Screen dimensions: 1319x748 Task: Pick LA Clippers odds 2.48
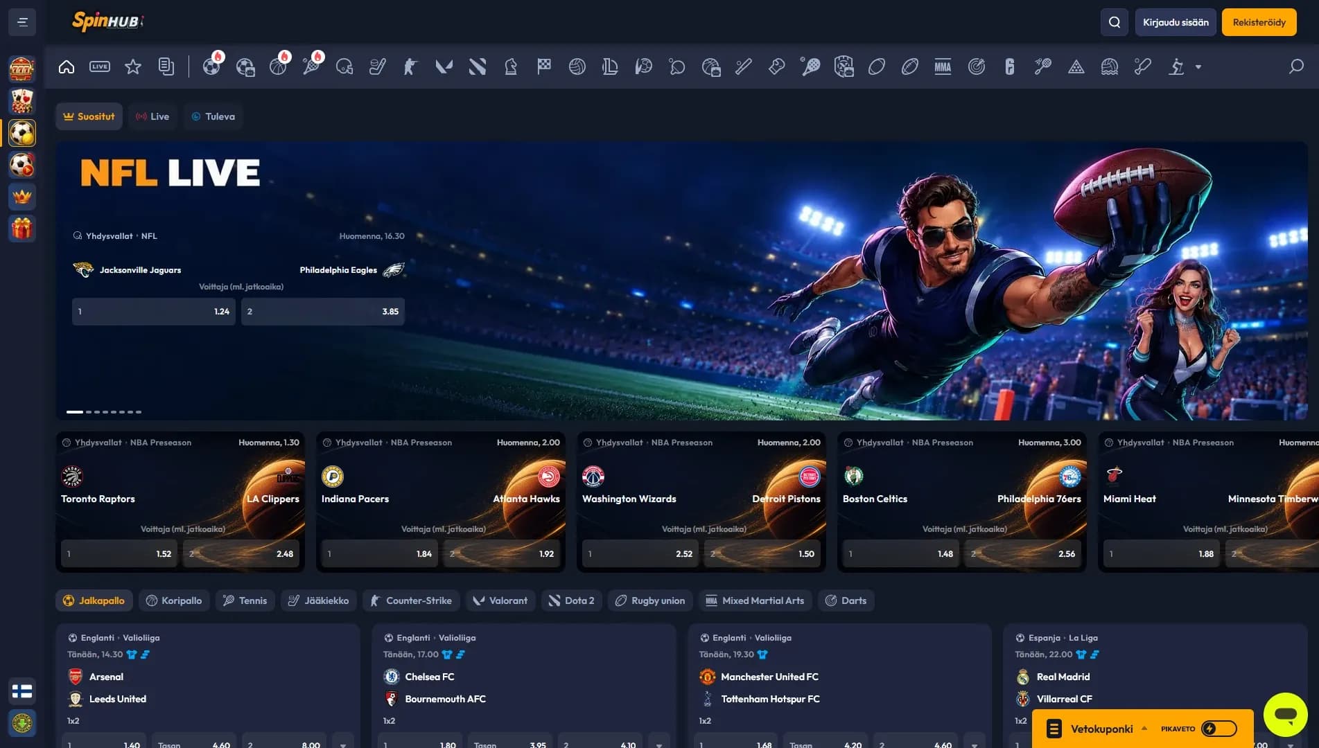tap(241, 554)
